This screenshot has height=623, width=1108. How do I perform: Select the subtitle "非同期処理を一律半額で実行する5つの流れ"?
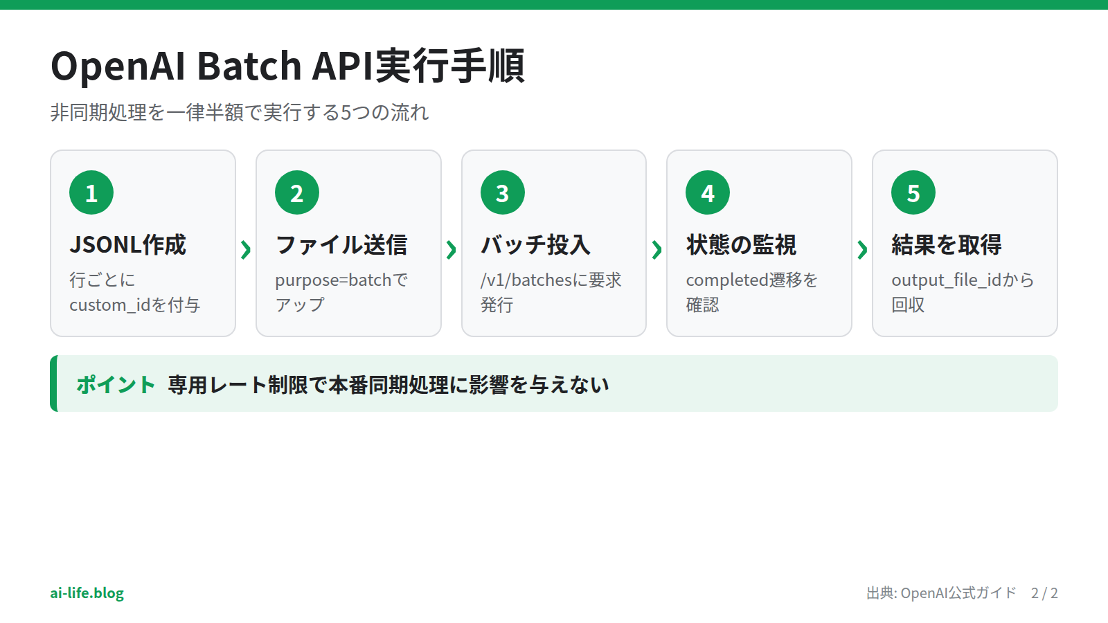pos(240,112)
